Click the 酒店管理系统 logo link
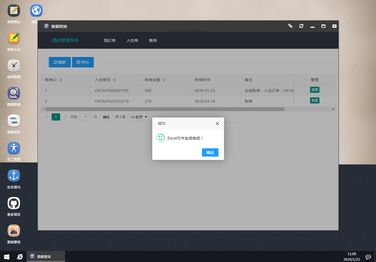 tap(65, 40)
